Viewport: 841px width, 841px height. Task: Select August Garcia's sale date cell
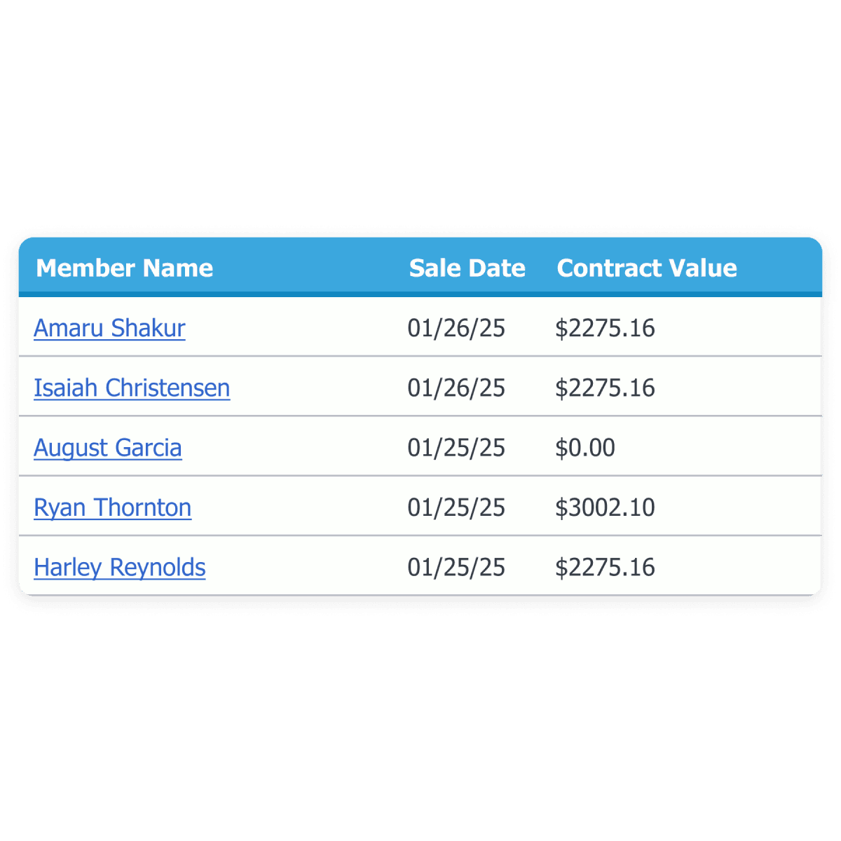point(456,448)
